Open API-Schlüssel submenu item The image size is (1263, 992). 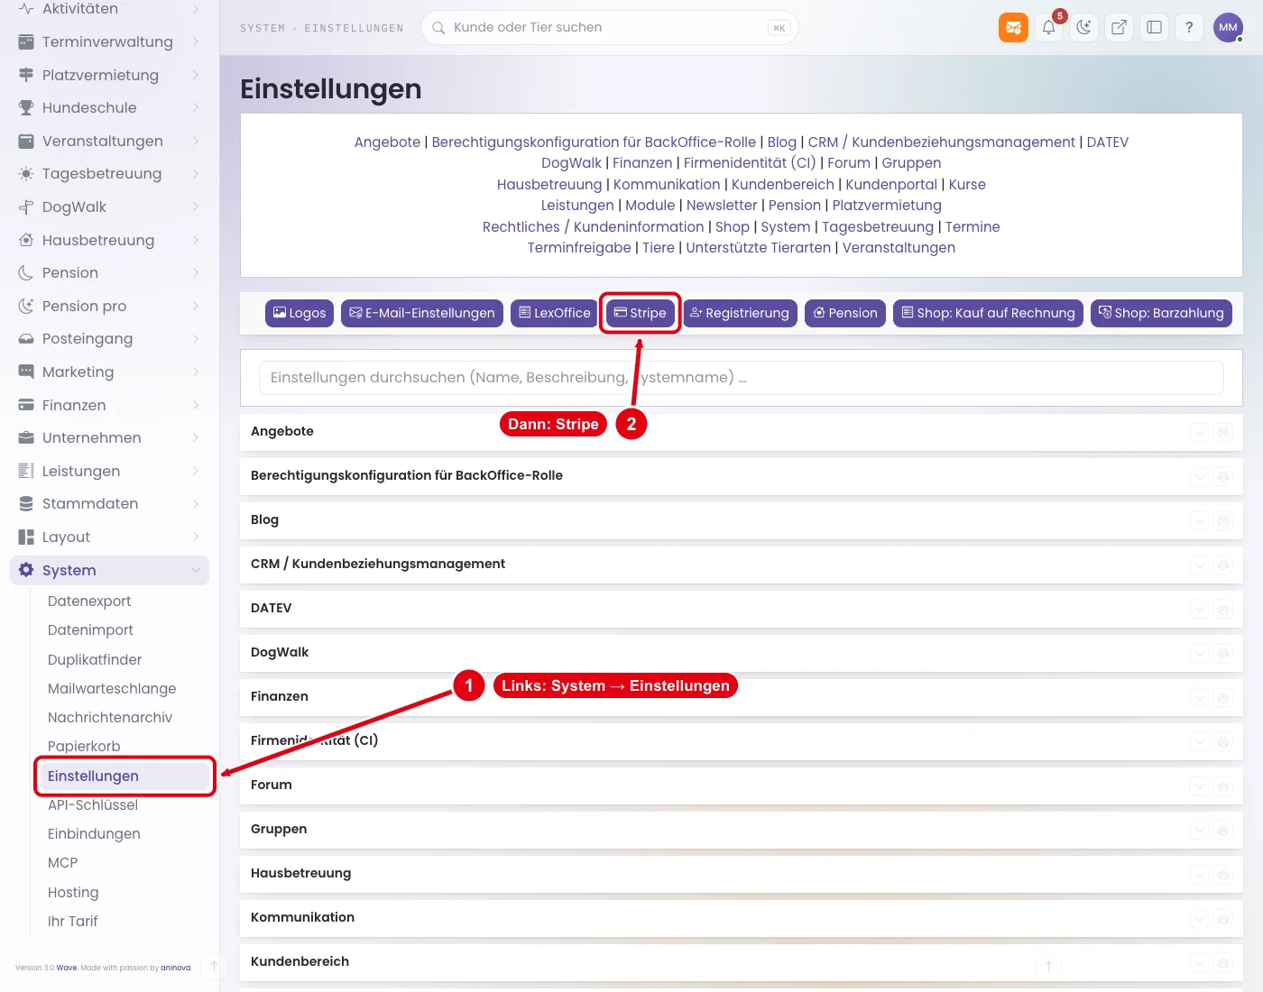point(93,804)
